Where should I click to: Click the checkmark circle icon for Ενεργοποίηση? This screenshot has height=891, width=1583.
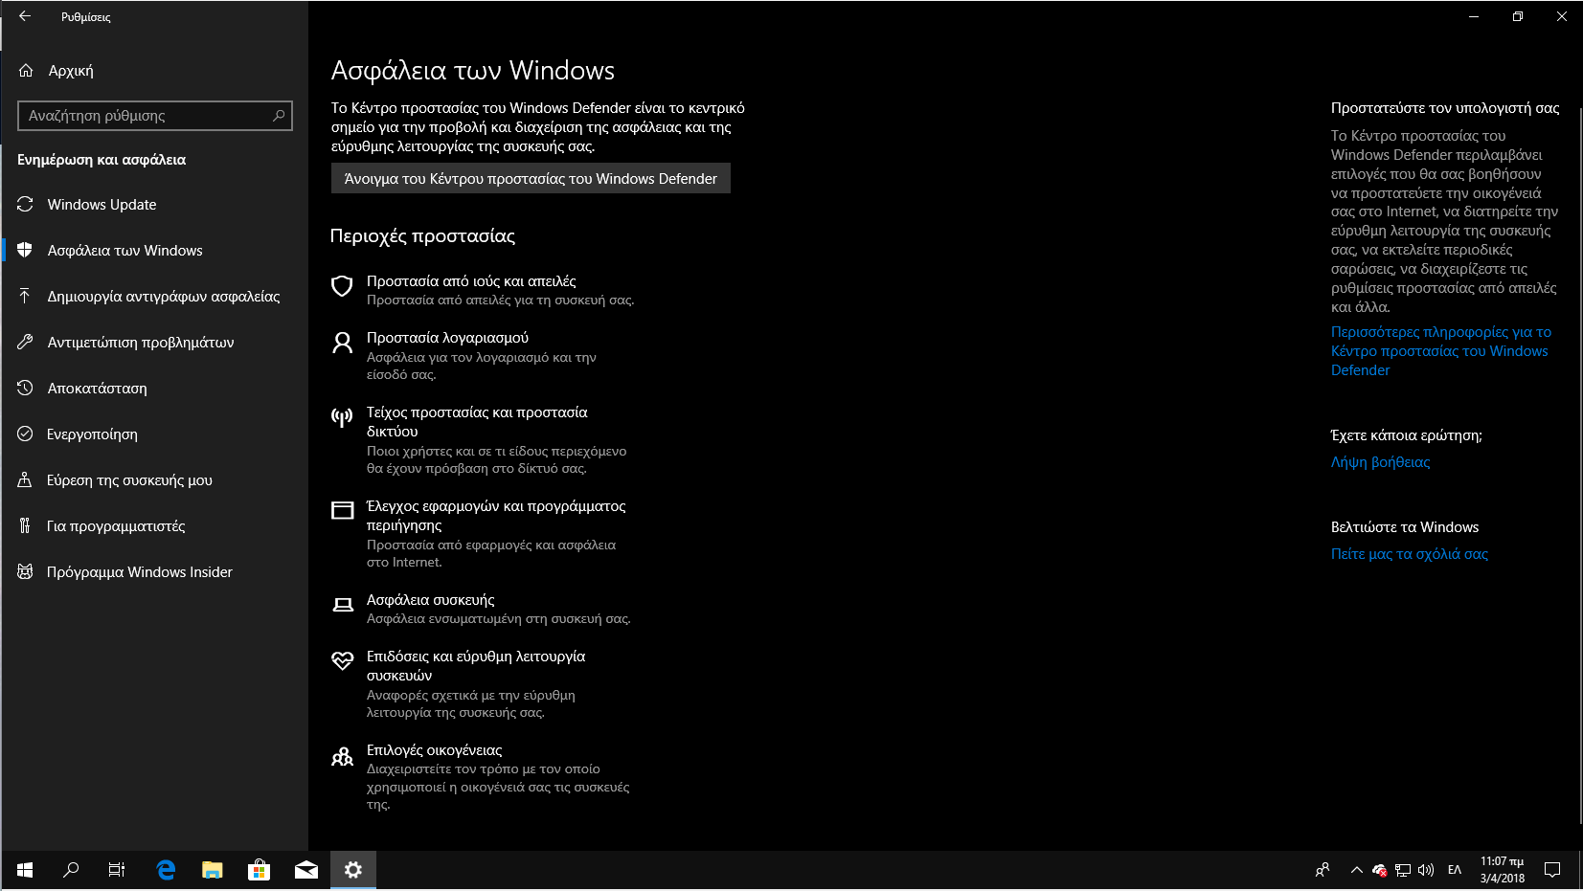point(25,434)
